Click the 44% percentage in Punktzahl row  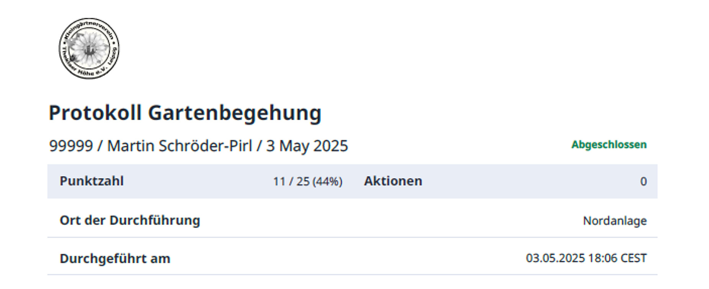click(328, 181)
